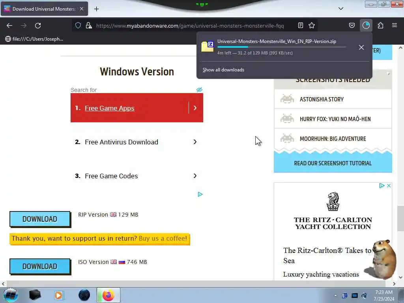Screen dimensions: 404x303
Task: Click the address bar URL field
Action: [x=190, y=26]
